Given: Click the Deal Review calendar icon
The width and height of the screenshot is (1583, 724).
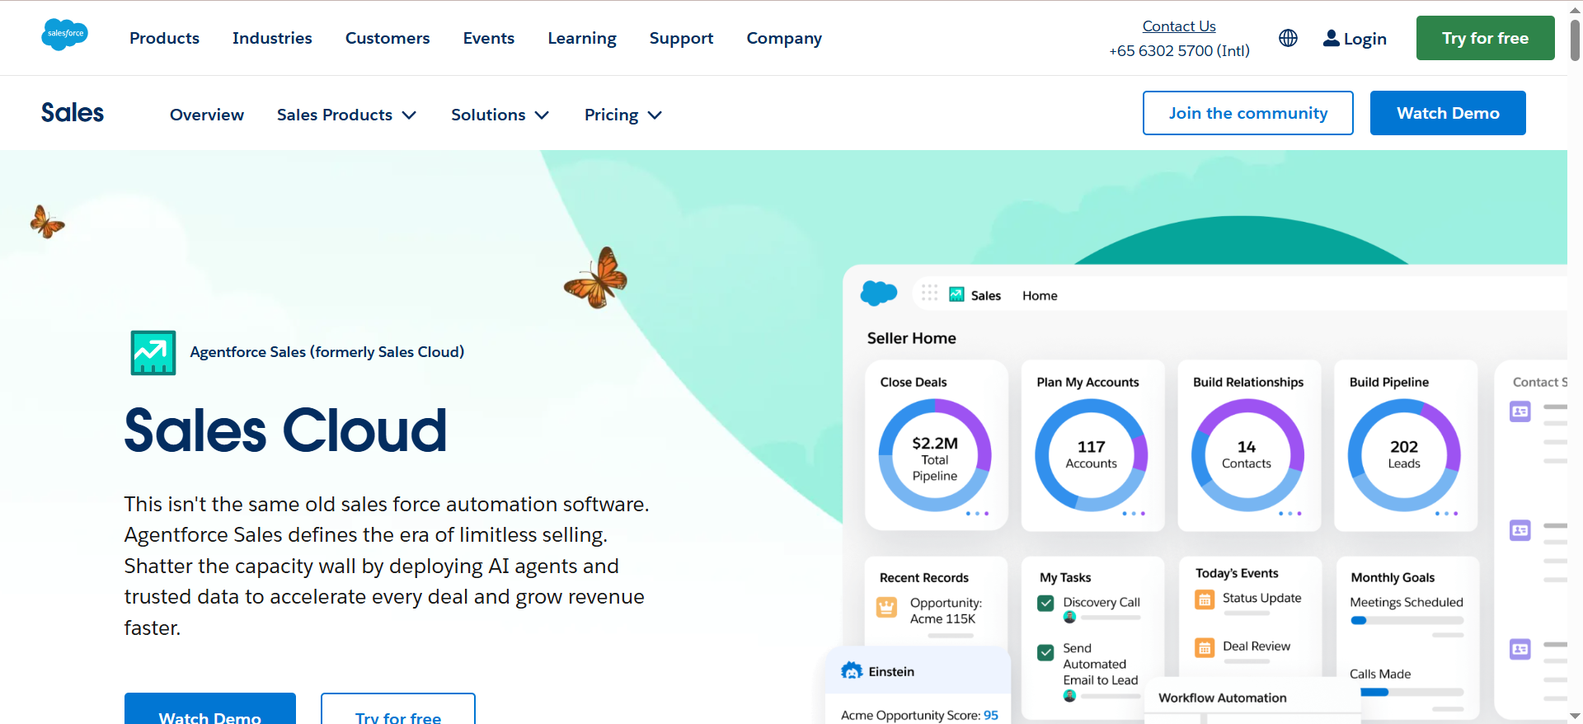Looking at the screenshot, I should pyautogui.click(x=1205, y=647).
